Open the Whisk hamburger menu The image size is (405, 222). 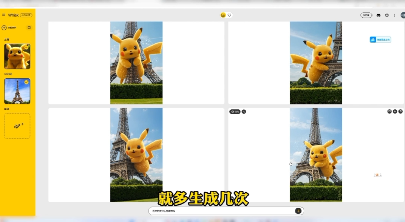coord(4,15)
